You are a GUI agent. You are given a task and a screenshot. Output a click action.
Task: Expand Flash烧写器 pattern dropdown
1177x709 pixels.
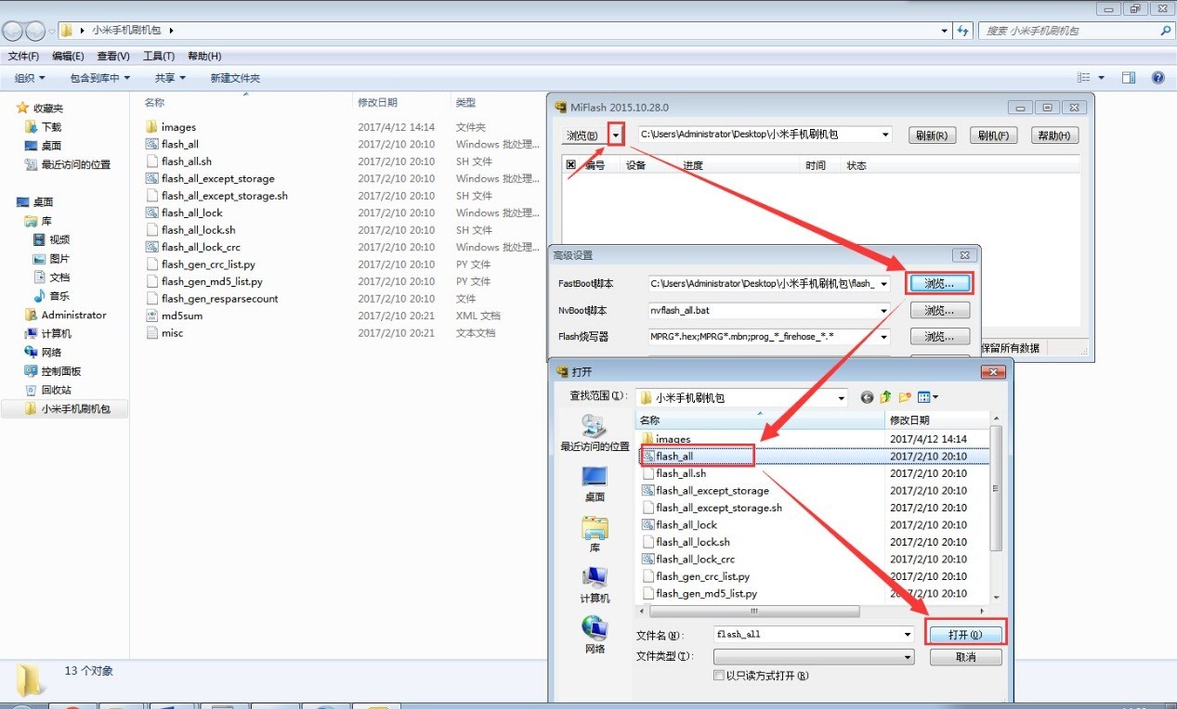(883, 336)
